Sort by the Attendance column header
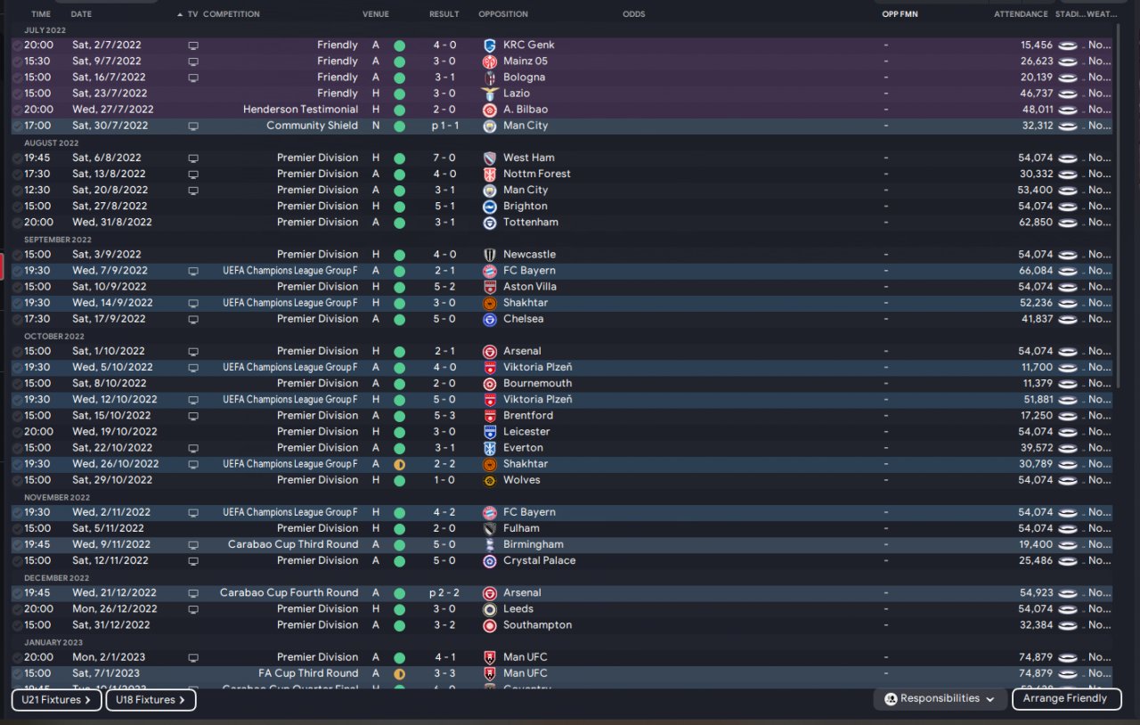The width and height of the screenshot is (1140, 725). 1021,14
